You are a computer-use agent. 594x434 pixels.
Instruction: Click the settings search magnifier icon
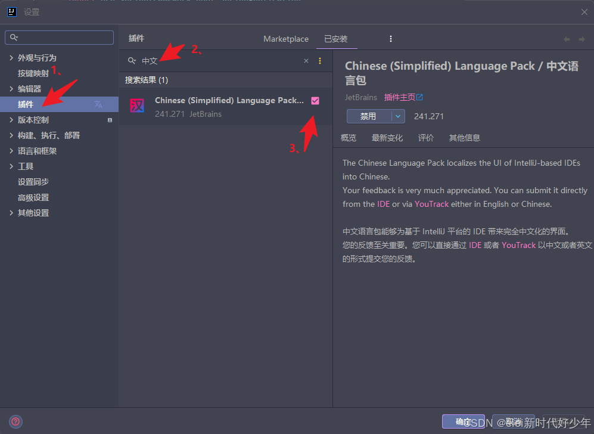pyautogui.click(x=14, y=37)
